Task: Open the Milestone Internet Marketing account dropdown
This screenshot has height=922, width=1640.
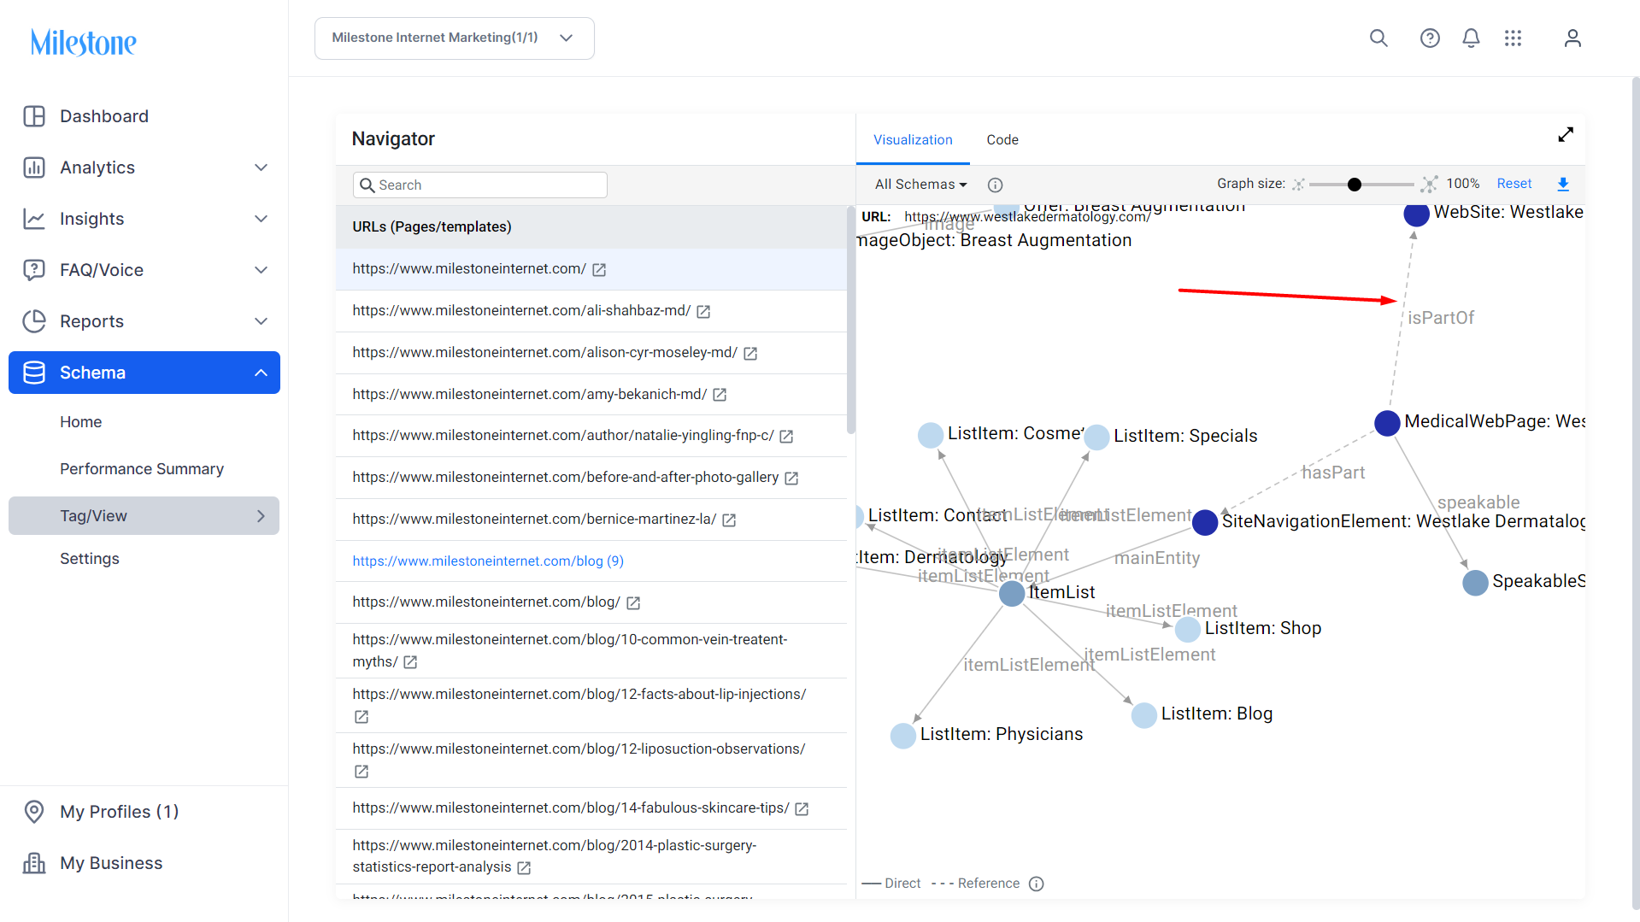Action: click(454, 38)
